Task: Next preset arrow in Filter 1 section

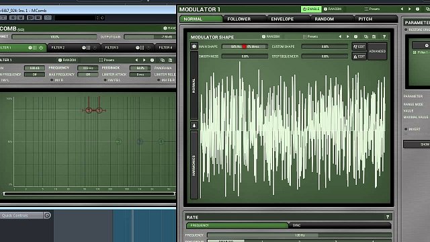Action: click(144, 60)
